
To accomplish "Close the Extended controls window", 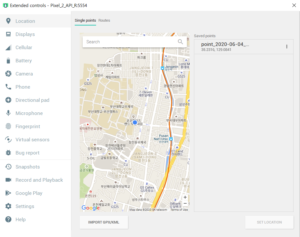I will (x=294, y=5).
